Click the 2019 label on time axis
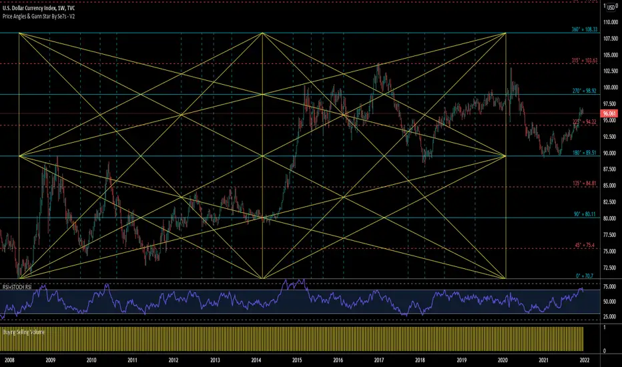This screenshot has height=367, width=622. (x=461, y=360)
